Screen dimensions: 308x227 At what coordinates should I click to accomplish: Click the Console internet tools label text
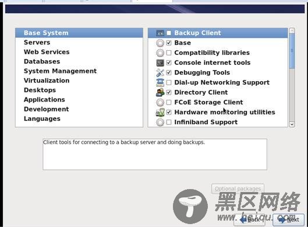click(x=213, y=62)
